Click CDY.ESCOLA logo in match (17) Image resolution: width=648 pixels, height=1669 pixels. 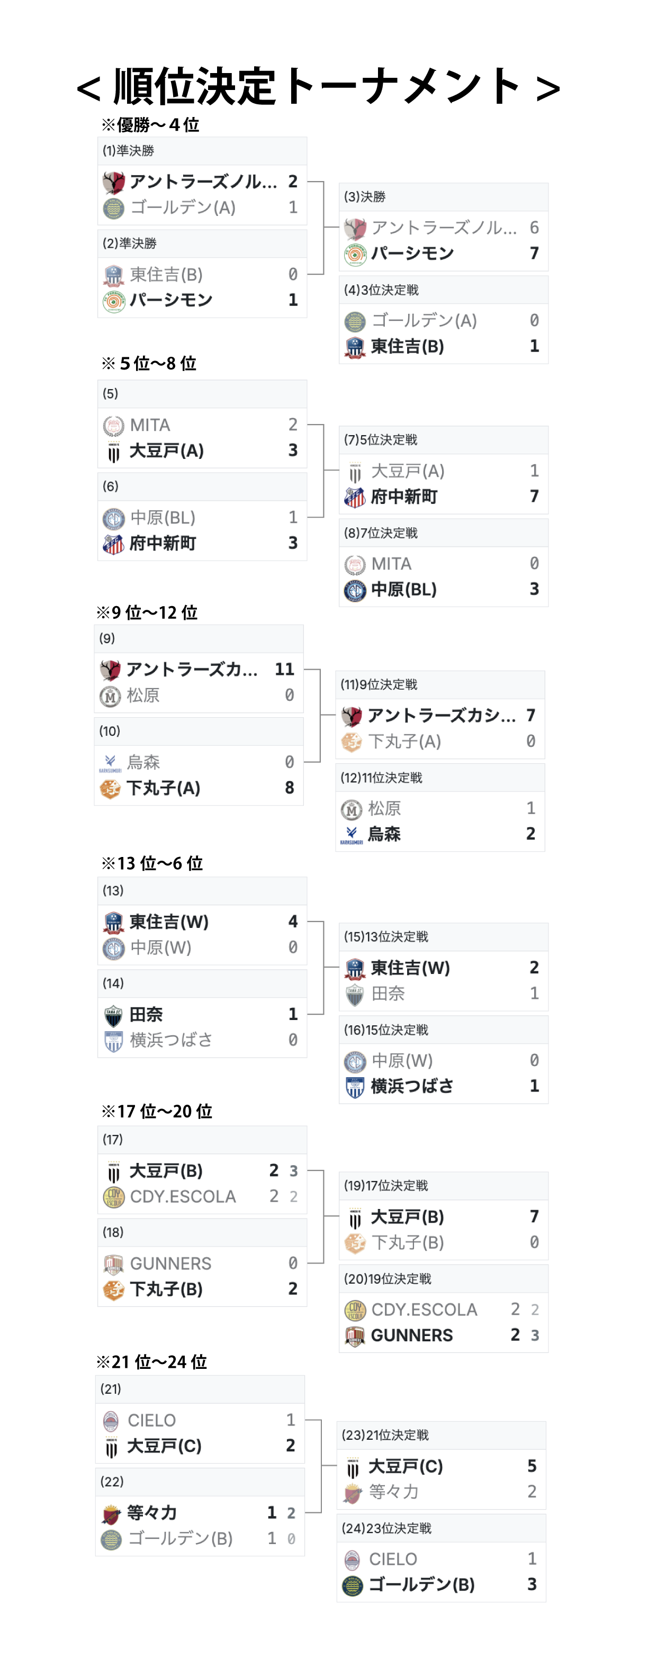tap(113, 1197)
